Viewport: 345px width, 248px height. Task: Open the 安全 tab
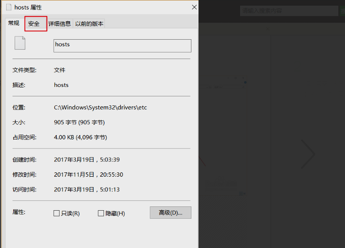(34, 24)
